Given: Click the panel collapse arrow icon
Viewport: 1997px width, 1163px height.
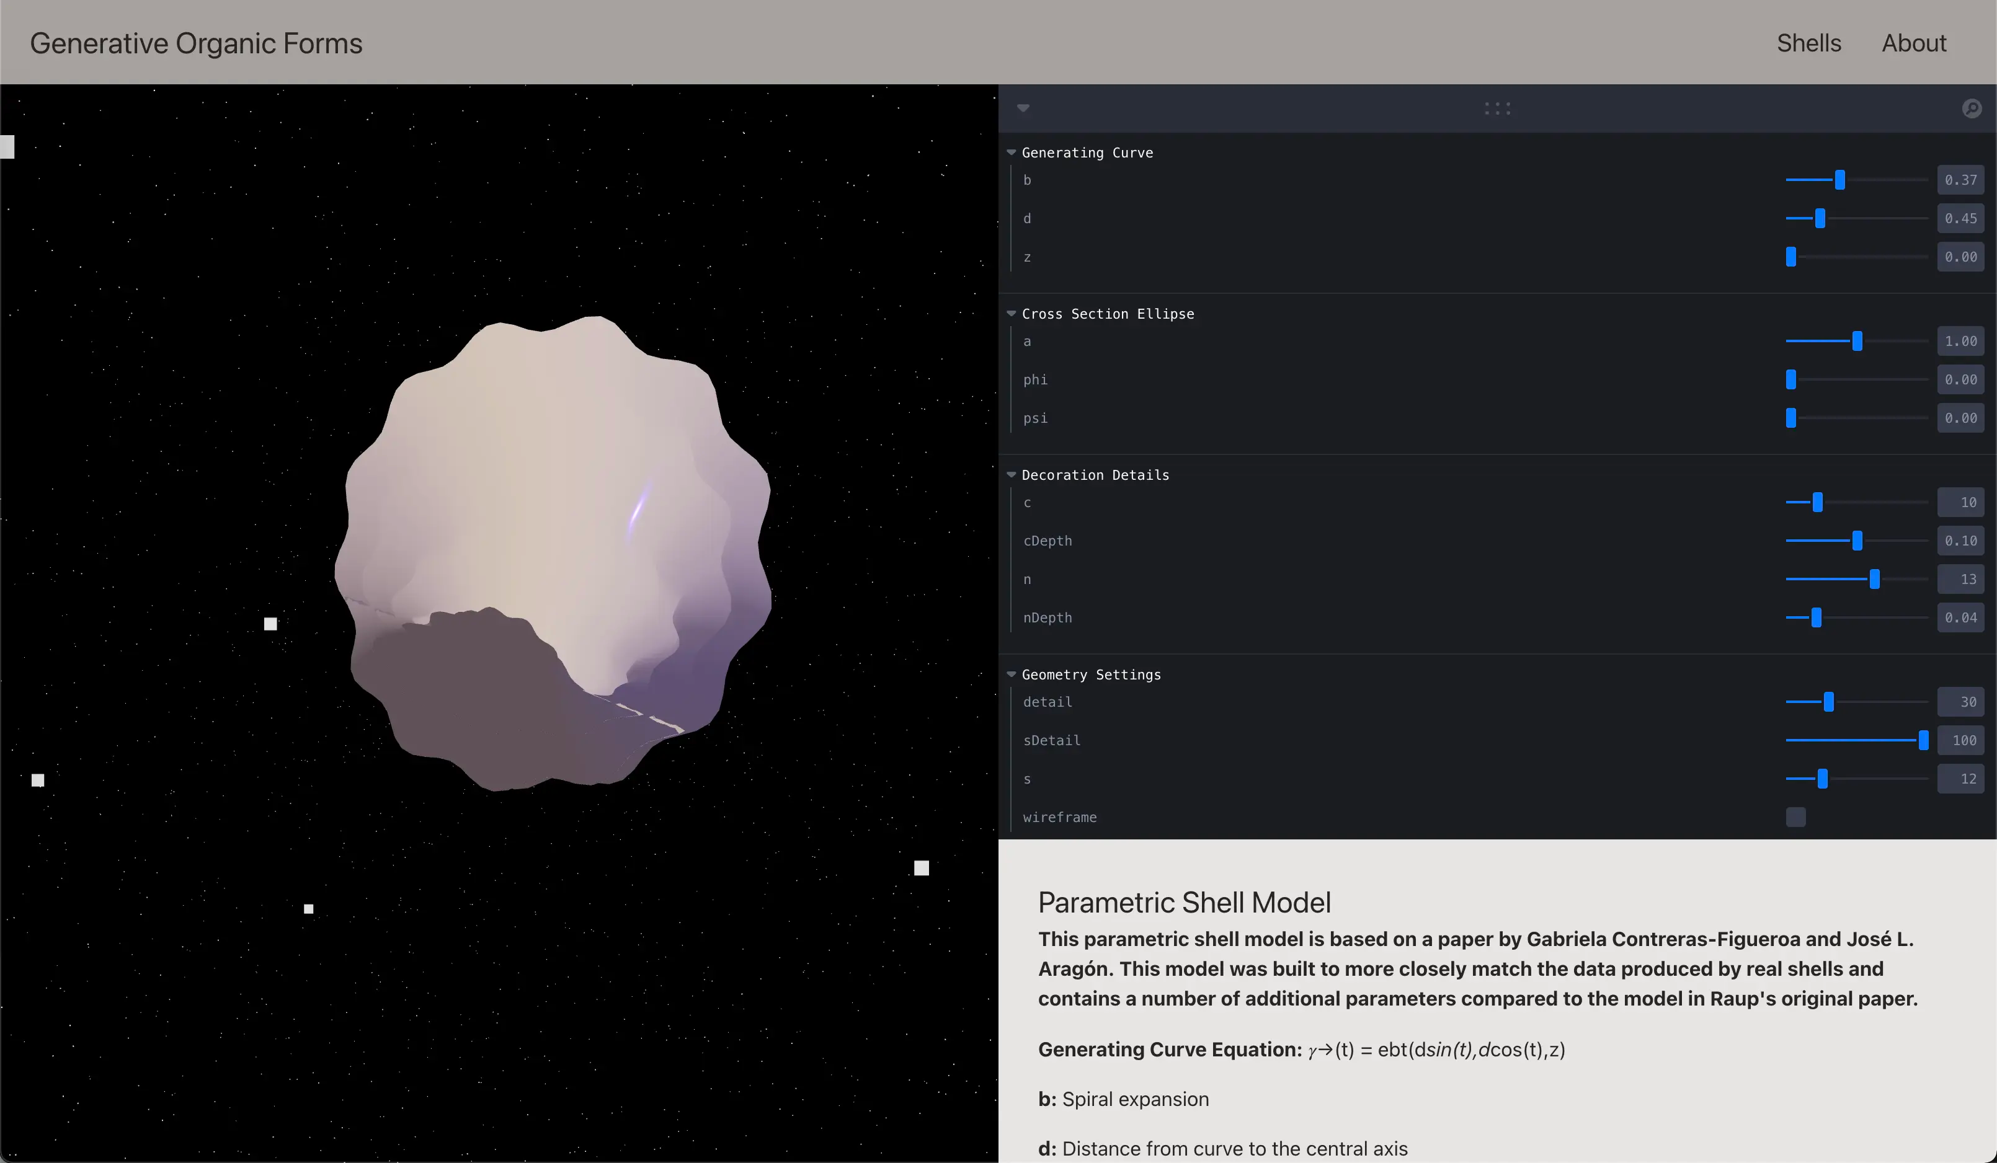Looking at the screenshot, I should (1022, 108).
